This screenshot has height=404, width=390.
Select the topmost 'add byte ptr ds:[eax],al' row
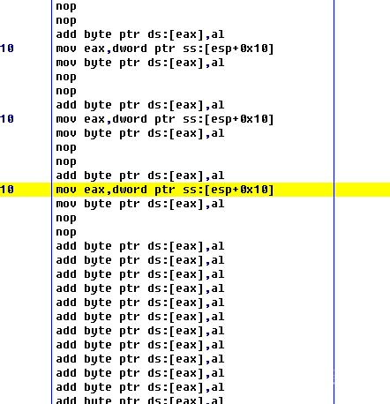pyautogui.click(x=140, y=34)
